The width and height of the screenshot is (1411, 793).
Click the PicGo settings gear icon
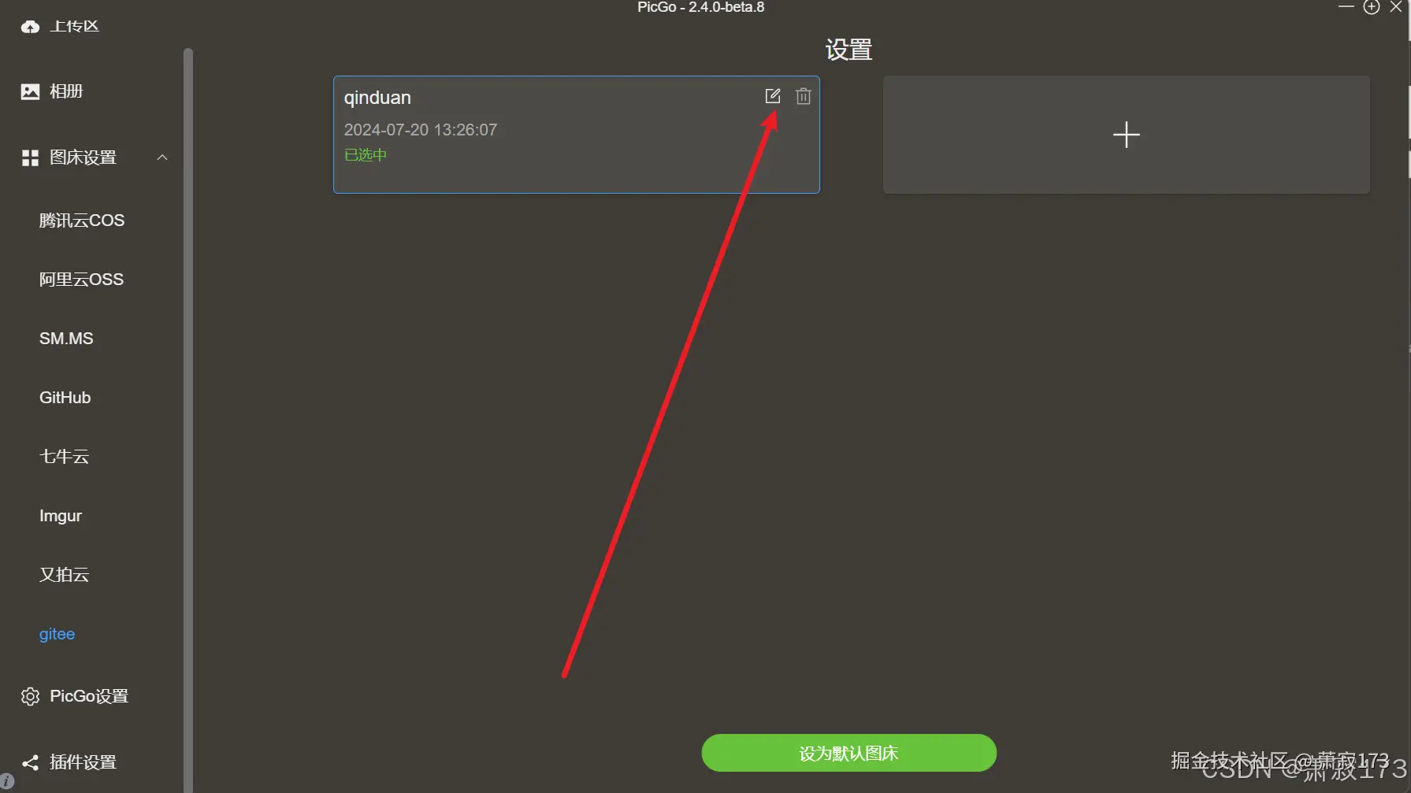(30, 696)
